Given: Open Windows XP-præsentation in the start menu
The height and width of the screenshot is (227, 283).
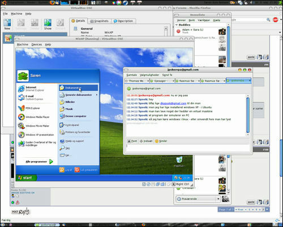Looking at the screenshot, I should click(x=36, y=134).
